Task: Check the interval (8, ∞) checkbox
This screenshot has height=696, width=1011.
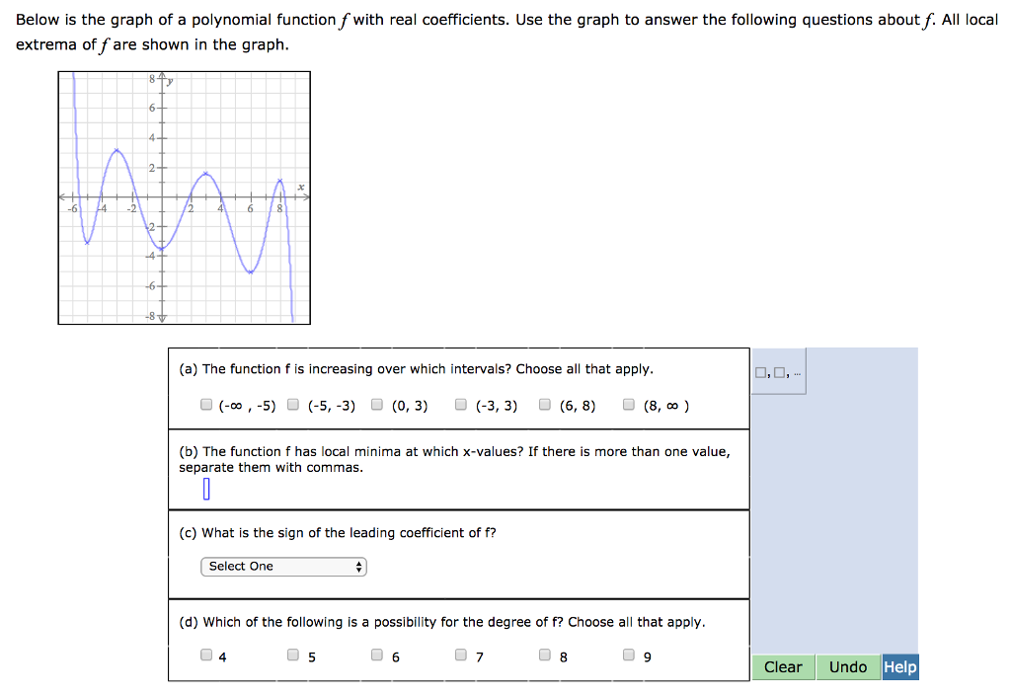Action: 628,404
